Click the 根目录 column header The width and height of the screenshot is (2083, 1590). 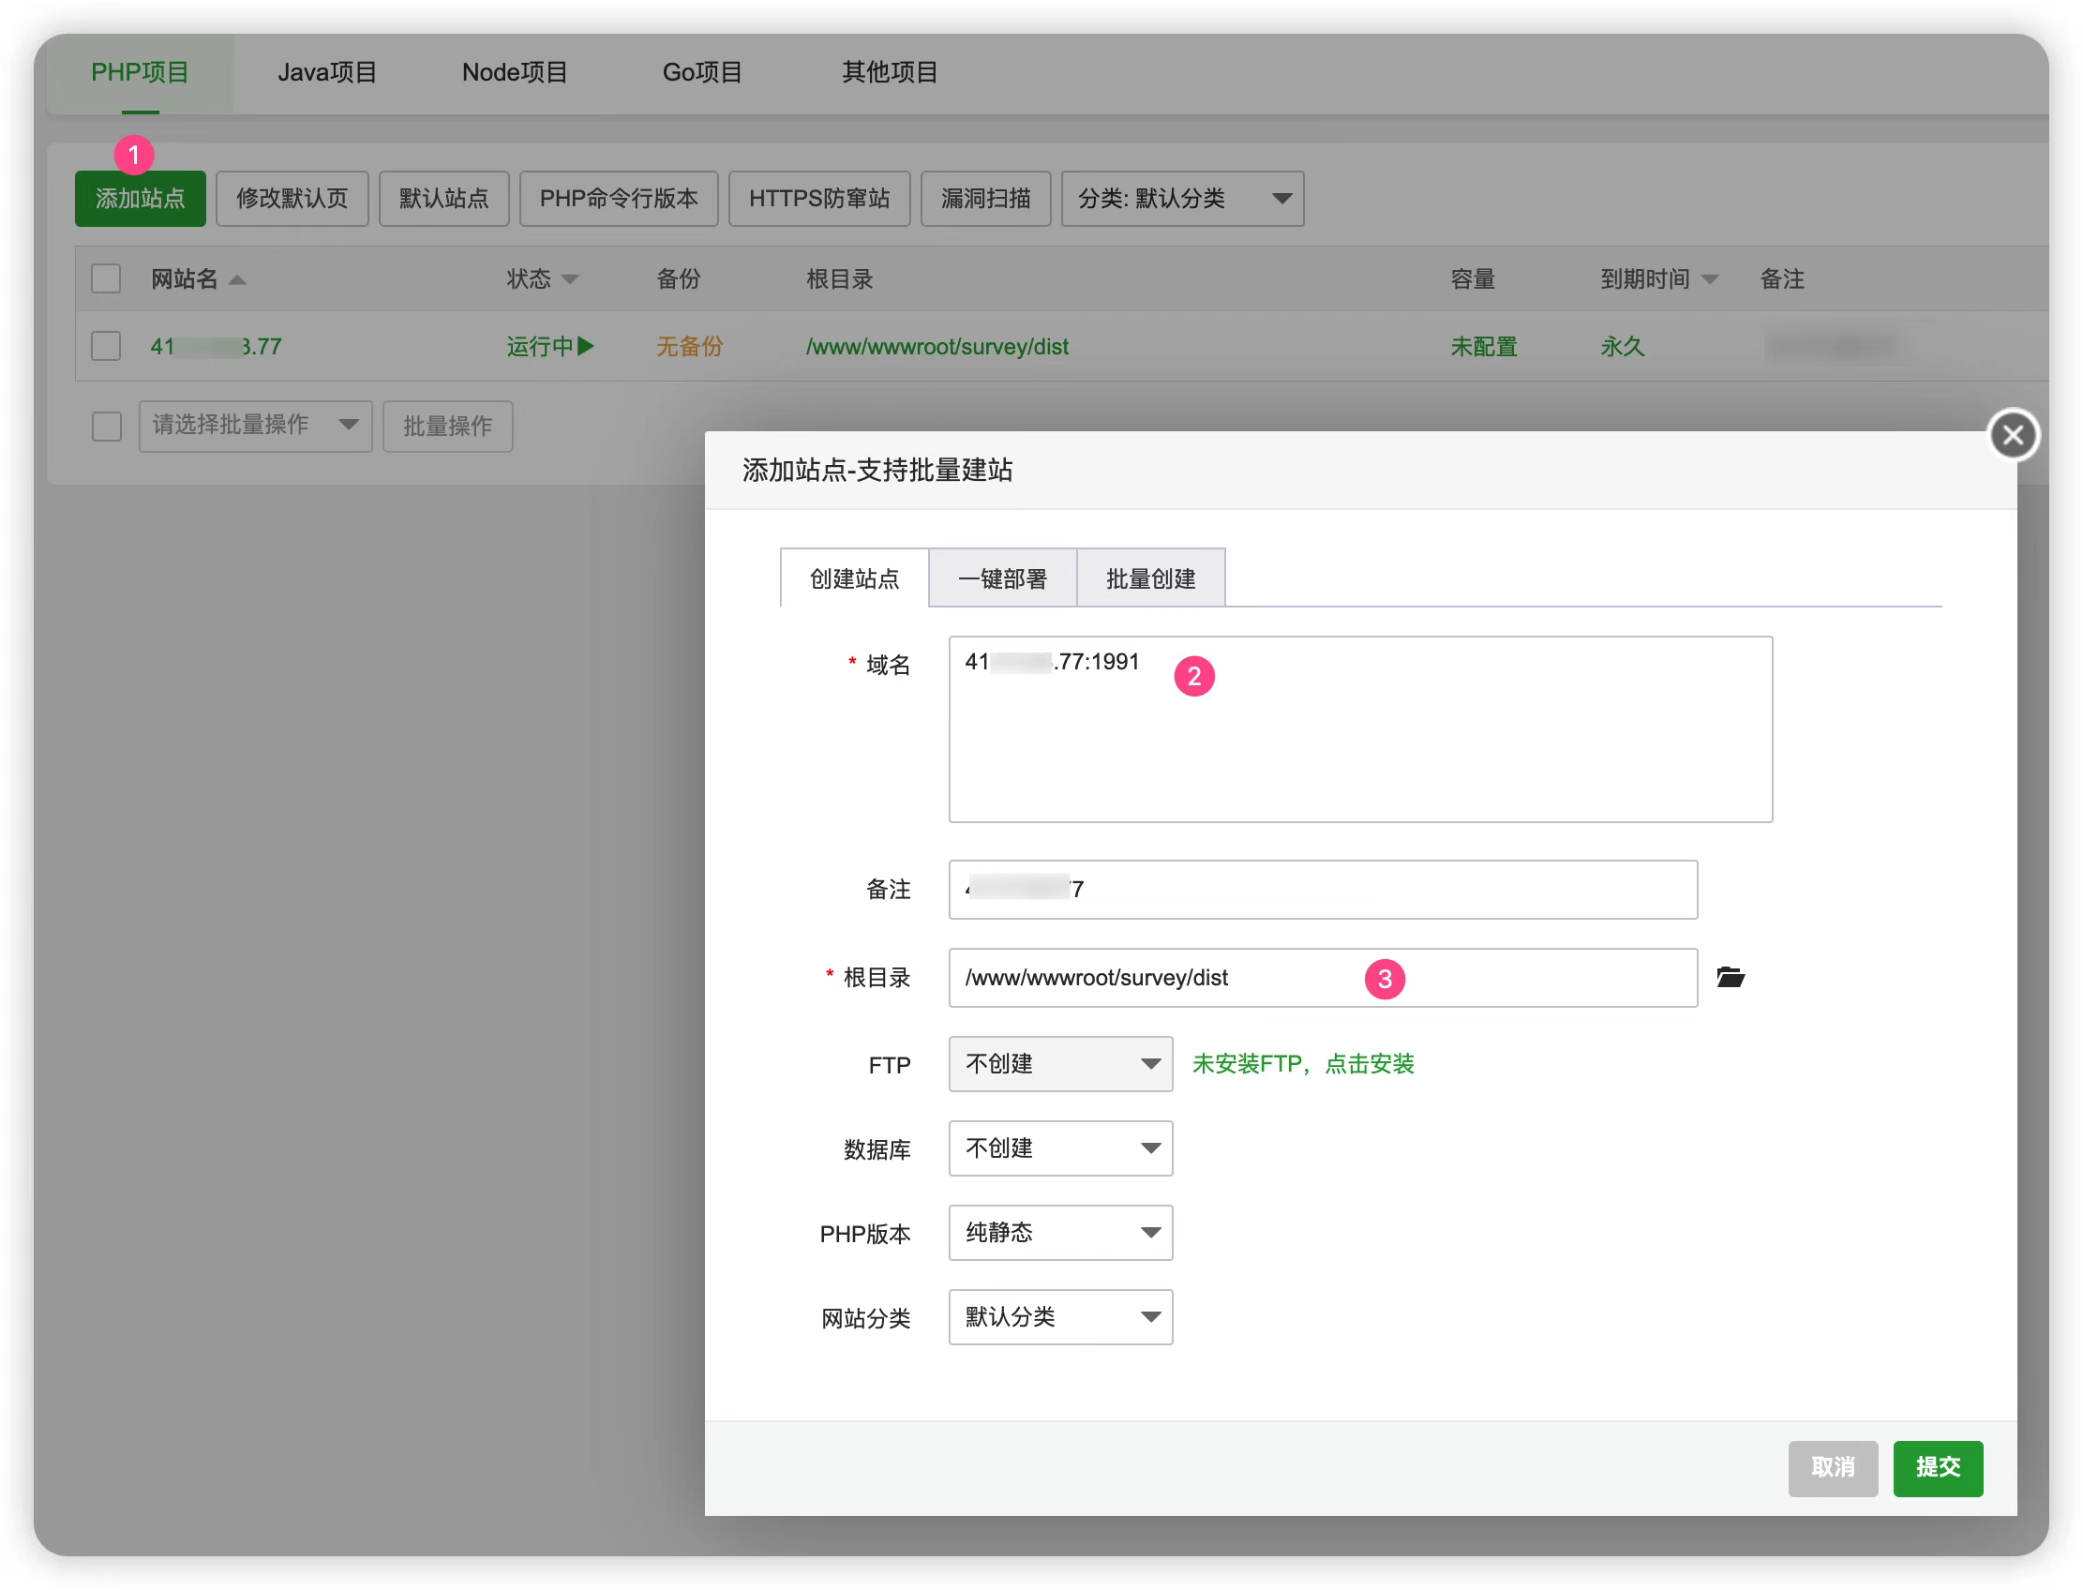(x=838, y=279)
